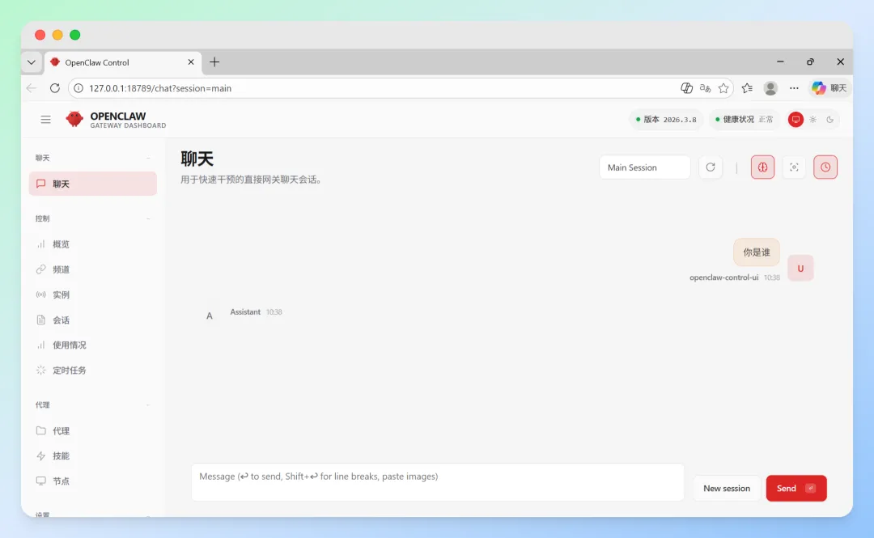This screenshot has width=874, height=538.
Task: Send the message with Send button
Action: coord(796,489)
